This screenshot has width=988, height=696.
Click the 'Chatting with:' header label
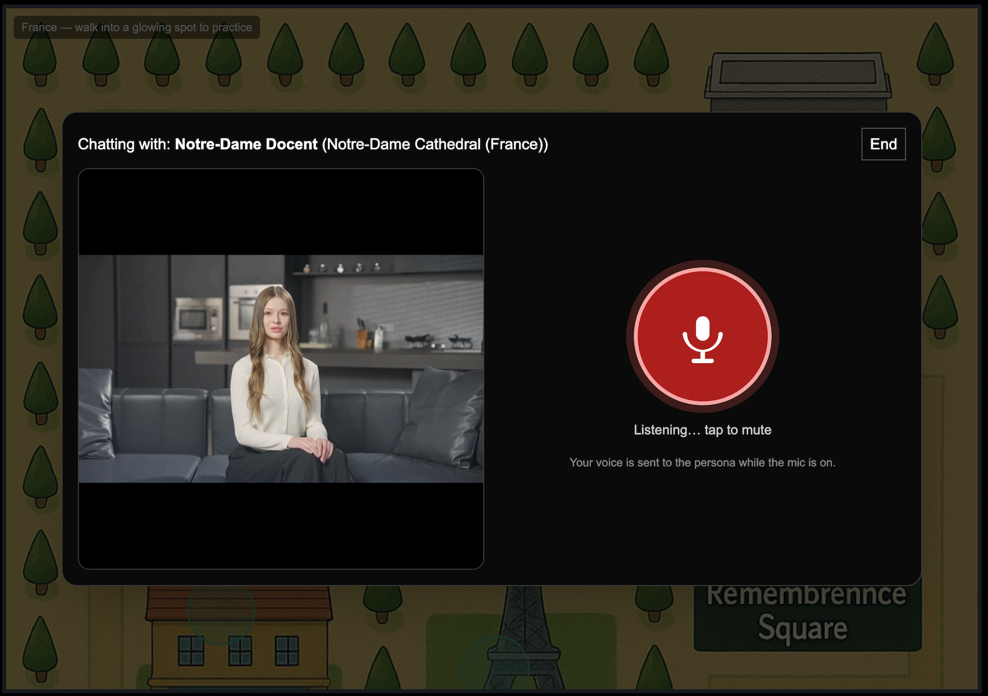click(124, 144)
